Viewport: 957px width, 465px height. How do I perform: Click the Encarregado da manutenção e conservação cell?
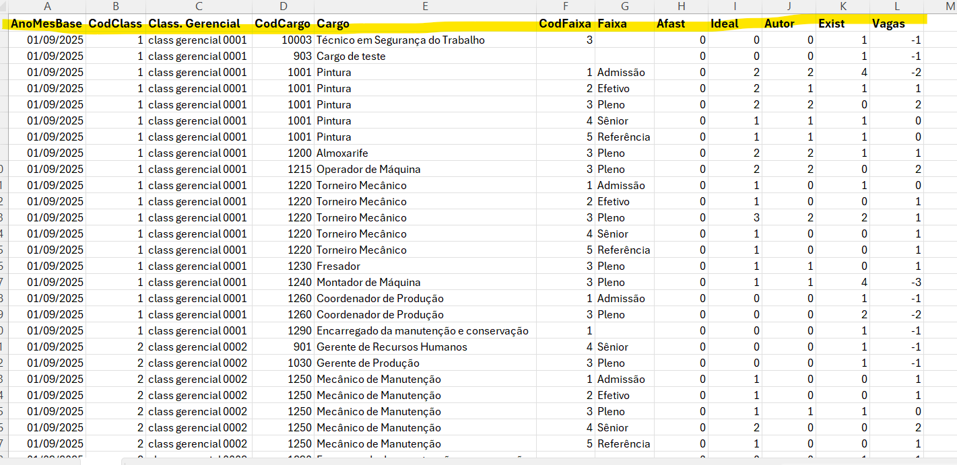[422, 331]
